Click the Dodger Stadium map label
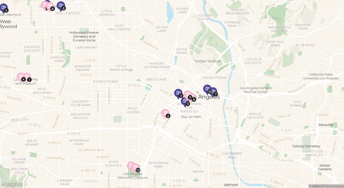This screenshot has width=344, height=188. (x=208, y=61)
